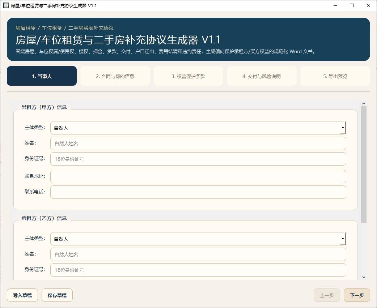Open 出租方 主体类型 dropdown

(x=198, y=128)
